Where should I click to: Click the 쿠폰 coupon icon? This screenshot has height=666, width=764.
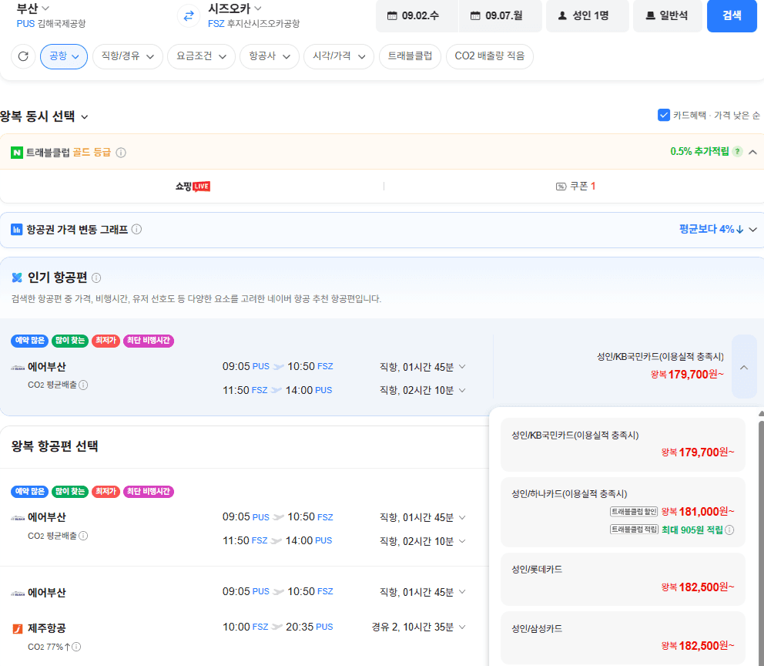[x=561, y=187]
